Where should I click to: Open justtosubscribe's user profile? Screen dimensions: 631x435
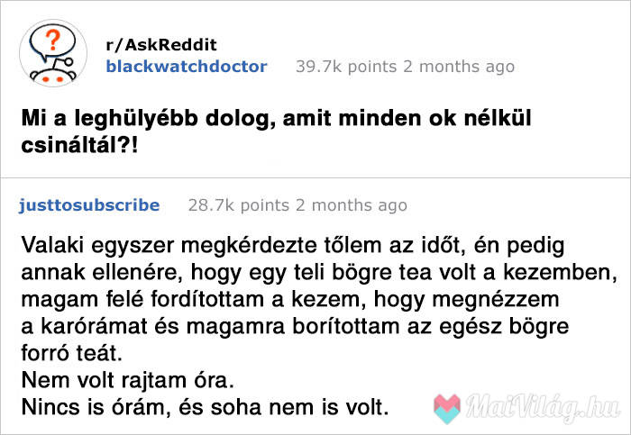click(89, 205)
